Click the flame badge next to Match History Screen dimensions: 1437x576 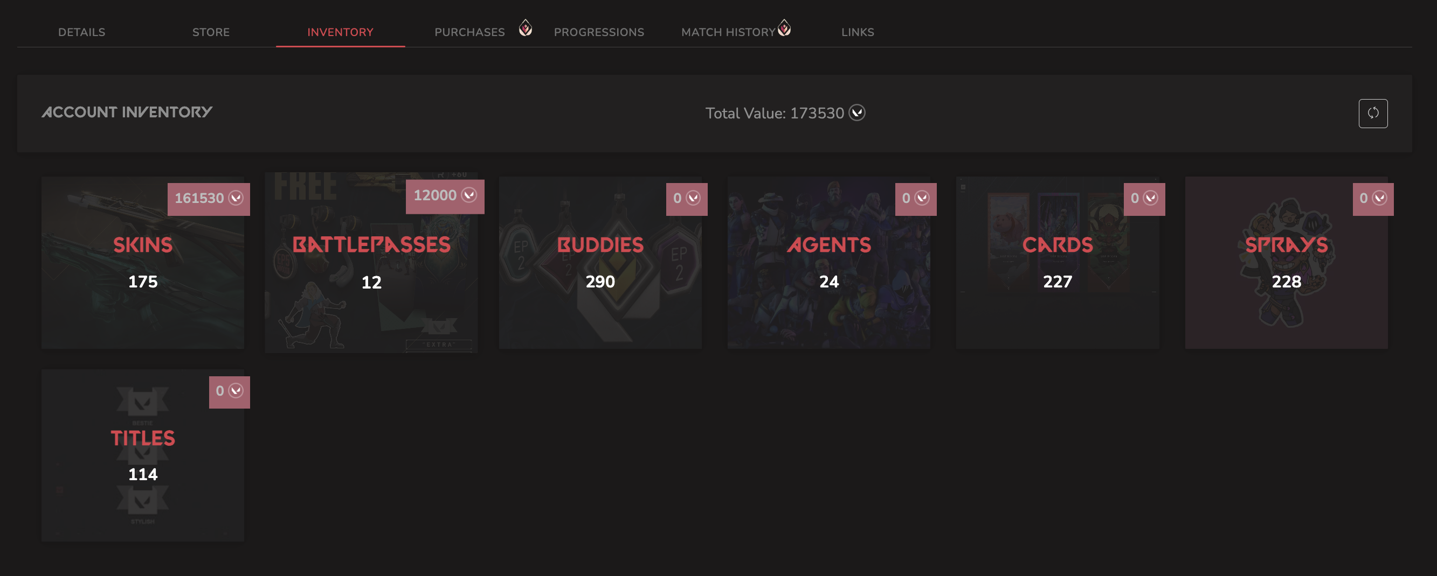coord(784,27)
